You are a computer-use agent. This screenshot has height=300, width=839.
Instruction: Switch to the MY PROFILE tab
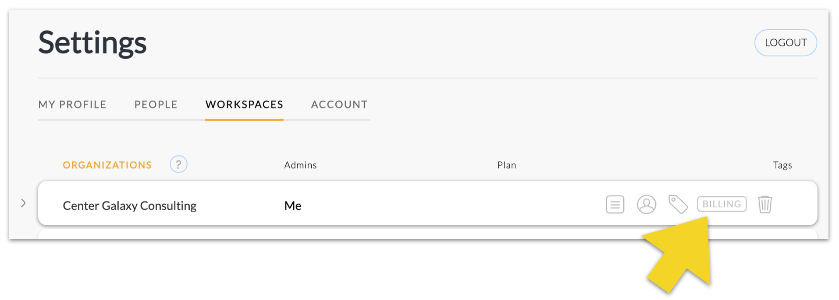coord(72,105)
